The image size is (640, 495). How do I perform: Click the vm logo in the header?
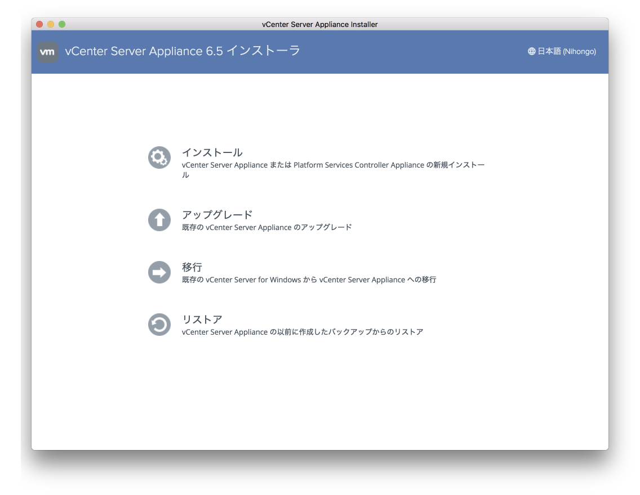point(48,52)
